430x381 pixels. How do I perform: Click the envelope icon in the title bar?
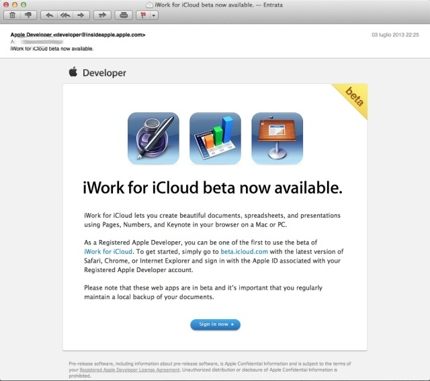149,5
